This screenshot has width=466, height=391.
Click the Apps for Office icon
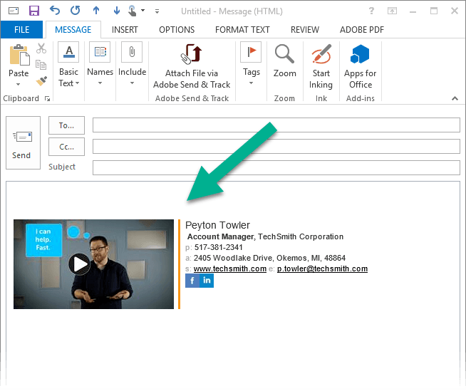pos(360,54)
